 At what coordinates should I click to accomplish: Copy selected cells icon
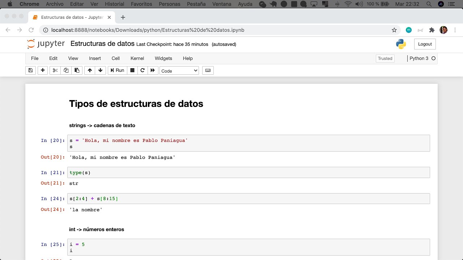pos(66,70)
